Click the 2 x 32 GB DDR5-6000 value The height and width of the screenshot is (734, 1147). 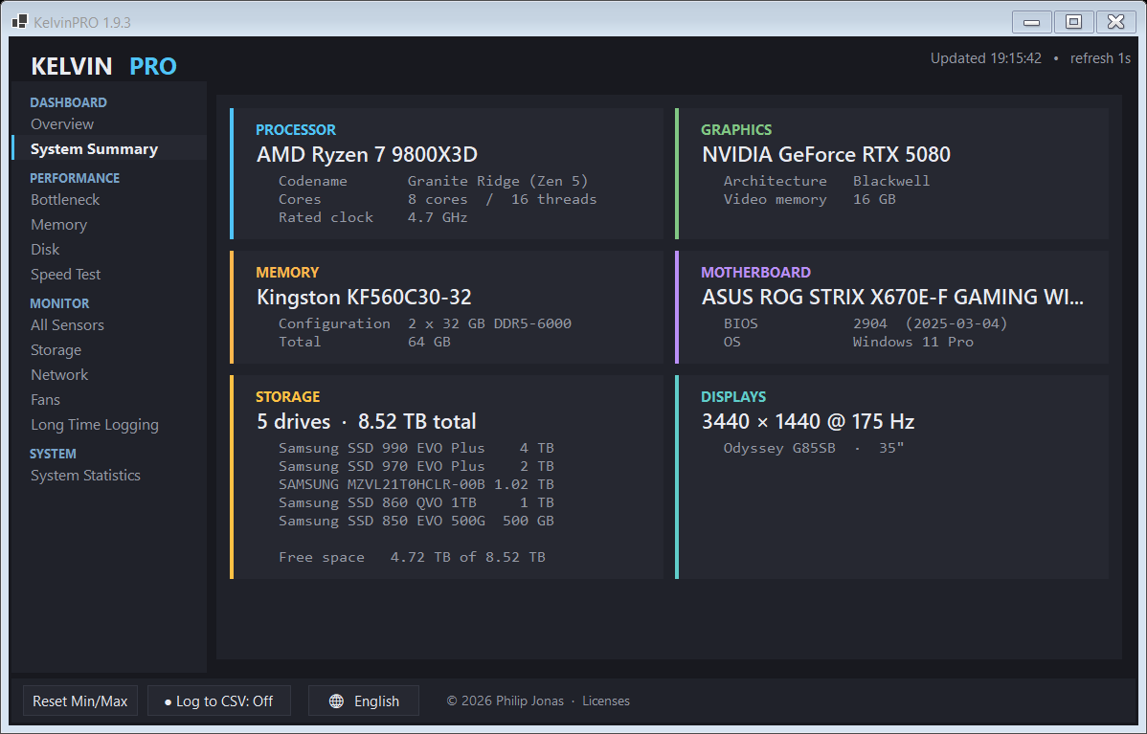click(489, 323)
